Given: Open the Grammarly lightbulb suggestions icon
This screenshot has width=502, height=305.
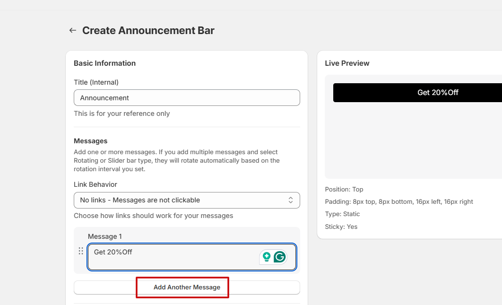Looking at the screenshot, I should [267, 257].
